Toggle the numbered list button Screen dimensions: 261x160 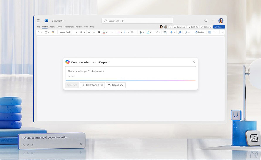(126, 32)
